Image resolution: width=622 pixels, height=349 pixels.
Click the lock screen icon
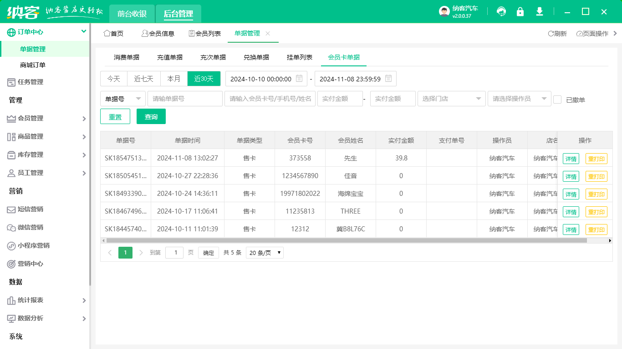click(x=520, y=12)
